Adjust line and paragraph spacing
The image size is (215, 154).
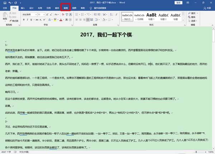tap(97, 20)
